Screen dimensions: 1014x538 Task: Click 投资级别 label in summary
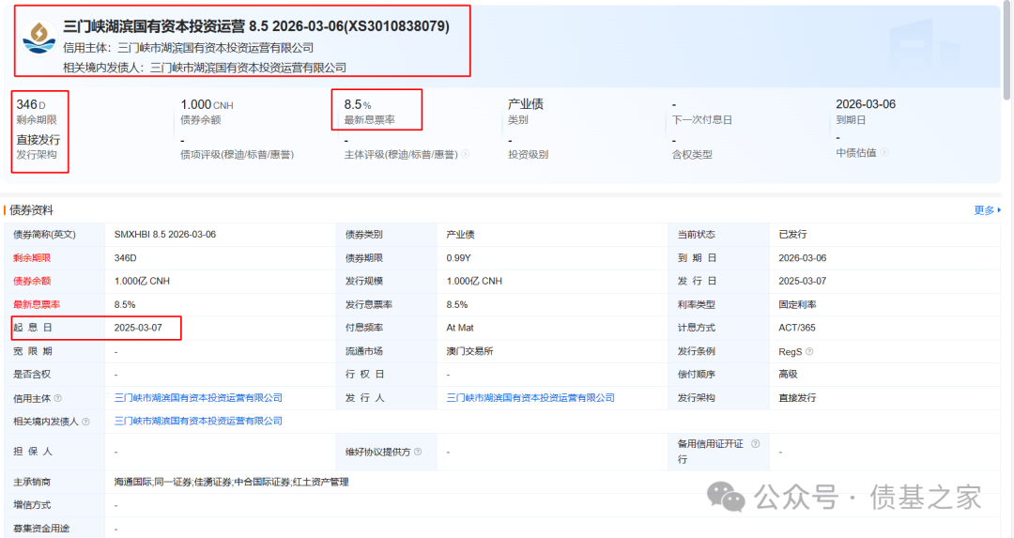click(528, 155)
